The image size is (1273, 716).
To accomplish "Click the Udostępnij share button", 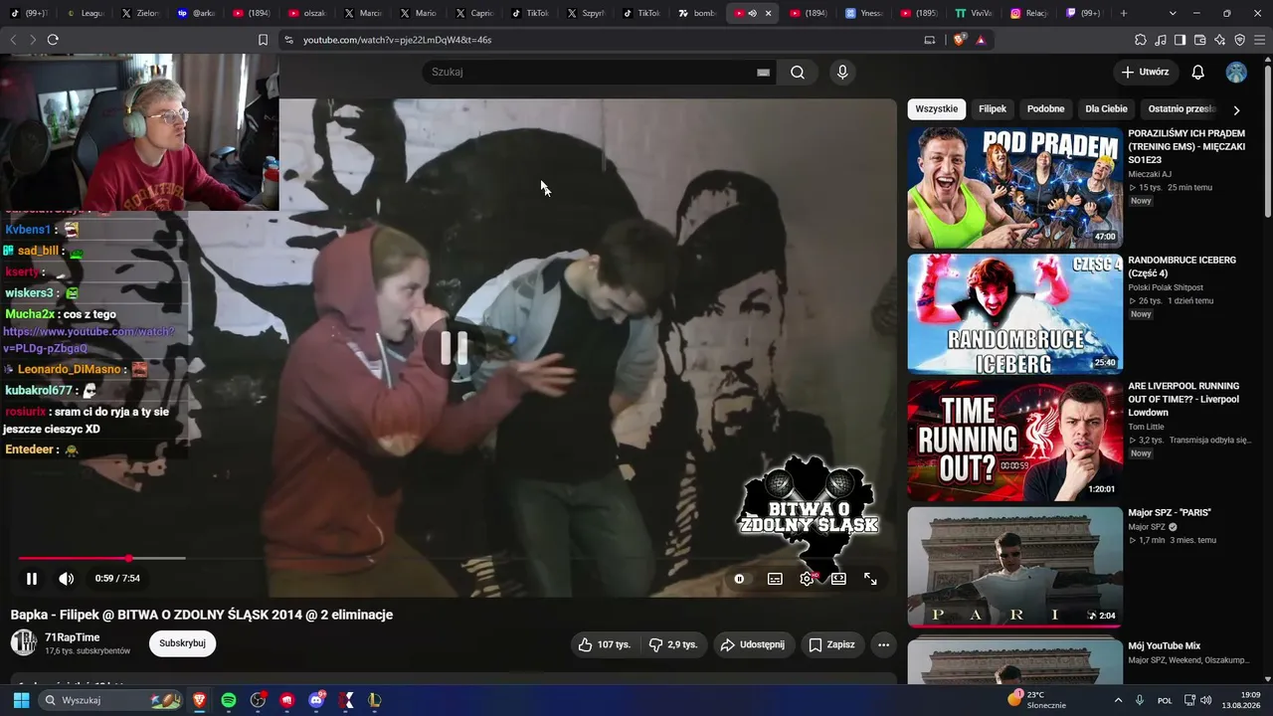I will coord(753,644).
